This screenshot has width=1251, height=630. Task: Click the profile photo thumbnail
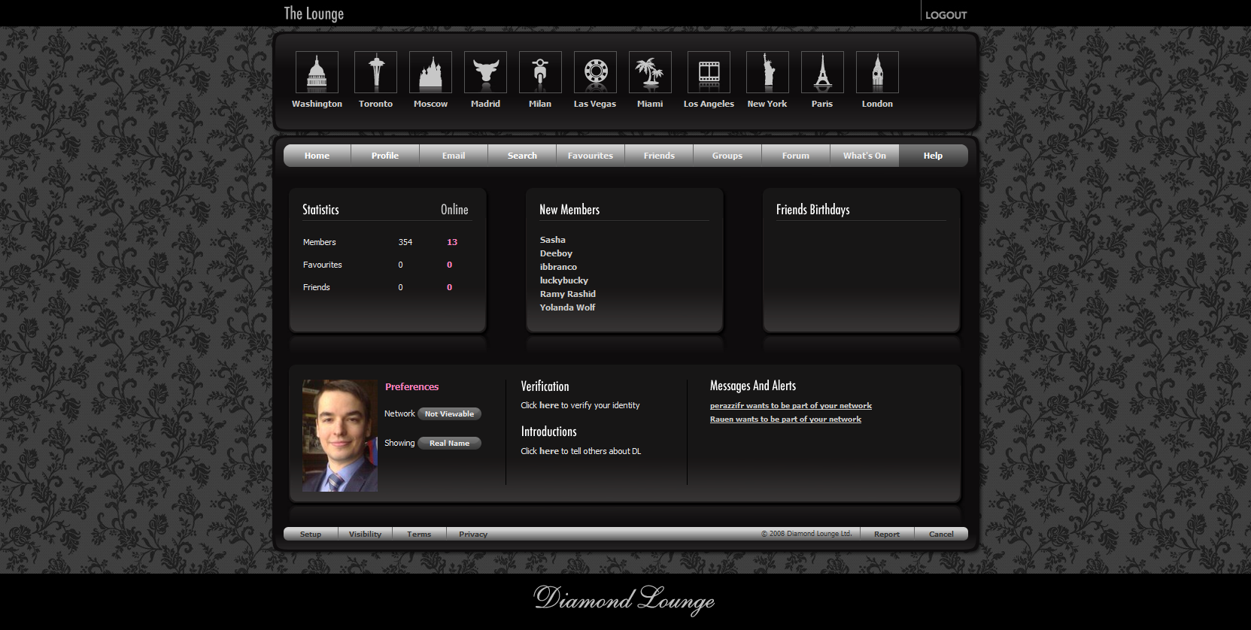(340, 435)
